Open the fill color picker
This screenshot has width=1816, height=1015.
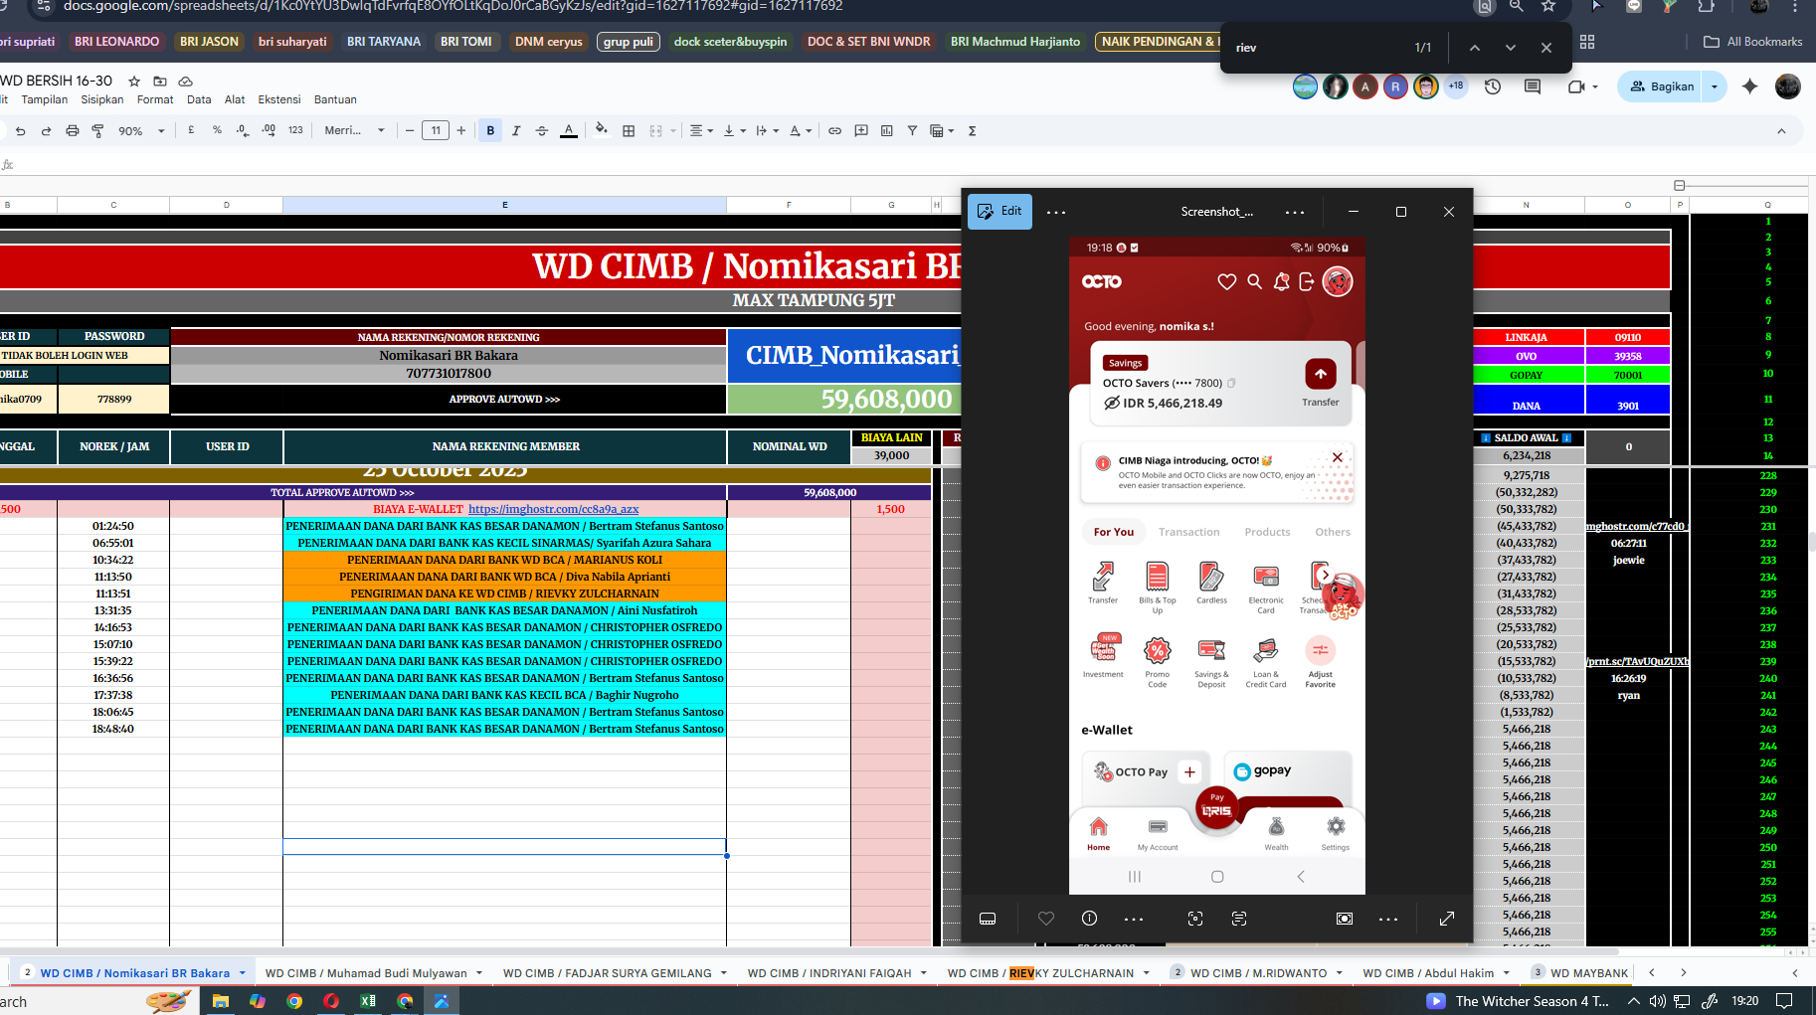click(601, 130)
